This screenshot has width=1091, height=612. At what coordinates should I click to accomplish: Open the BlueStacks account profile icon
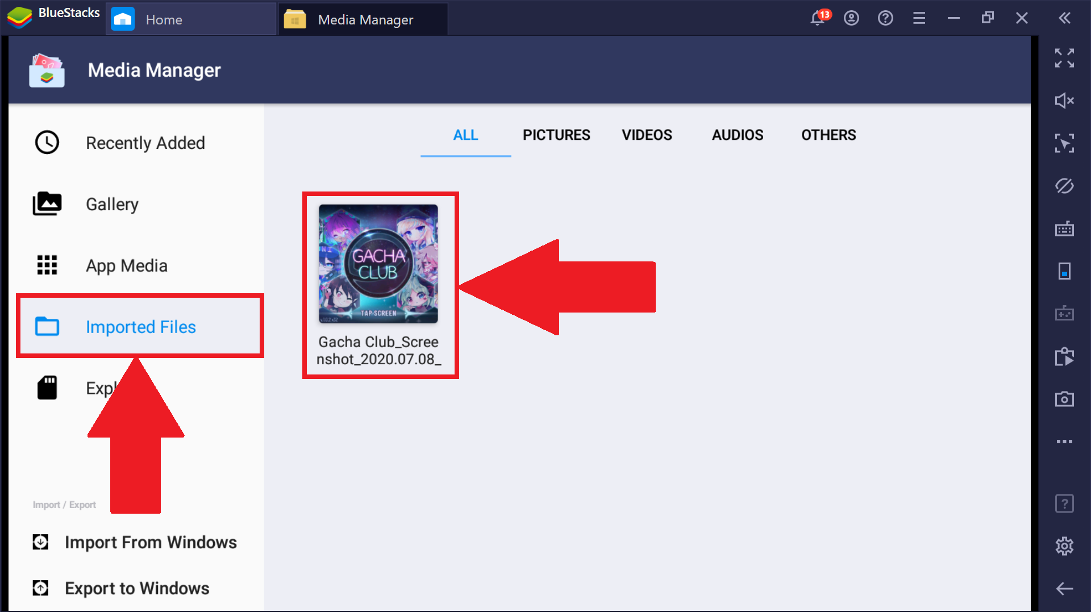point(851,18)
